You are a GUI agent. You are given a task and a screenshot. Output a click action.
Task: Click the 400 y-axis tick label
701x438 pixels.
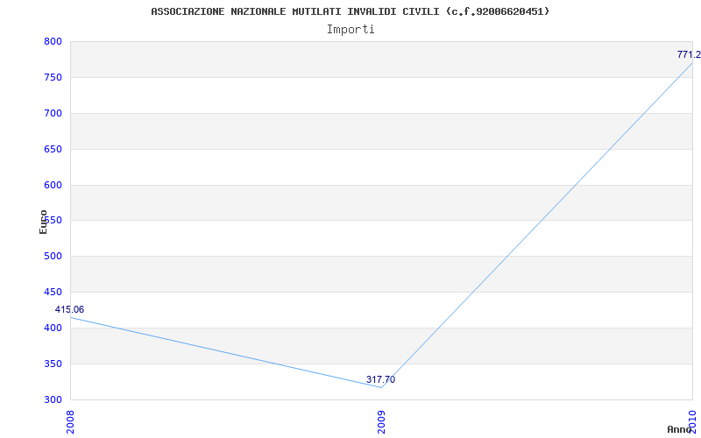pyautogui.click(x=53, y=328)
